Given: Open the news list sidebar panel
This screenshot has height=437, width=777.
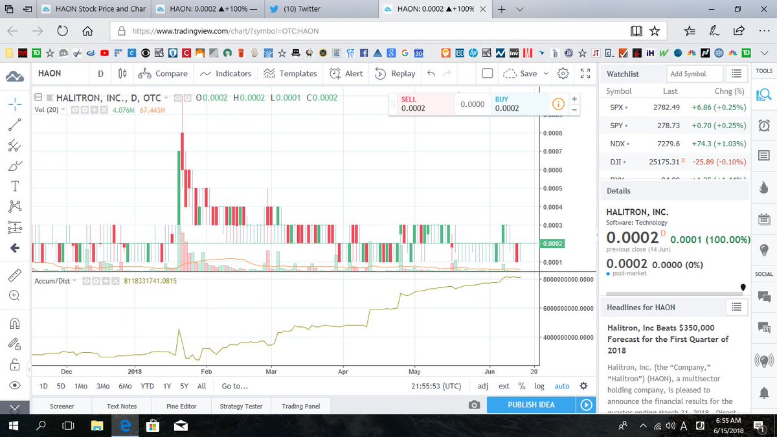Looking at the screenshot, I should click(763, 155).
